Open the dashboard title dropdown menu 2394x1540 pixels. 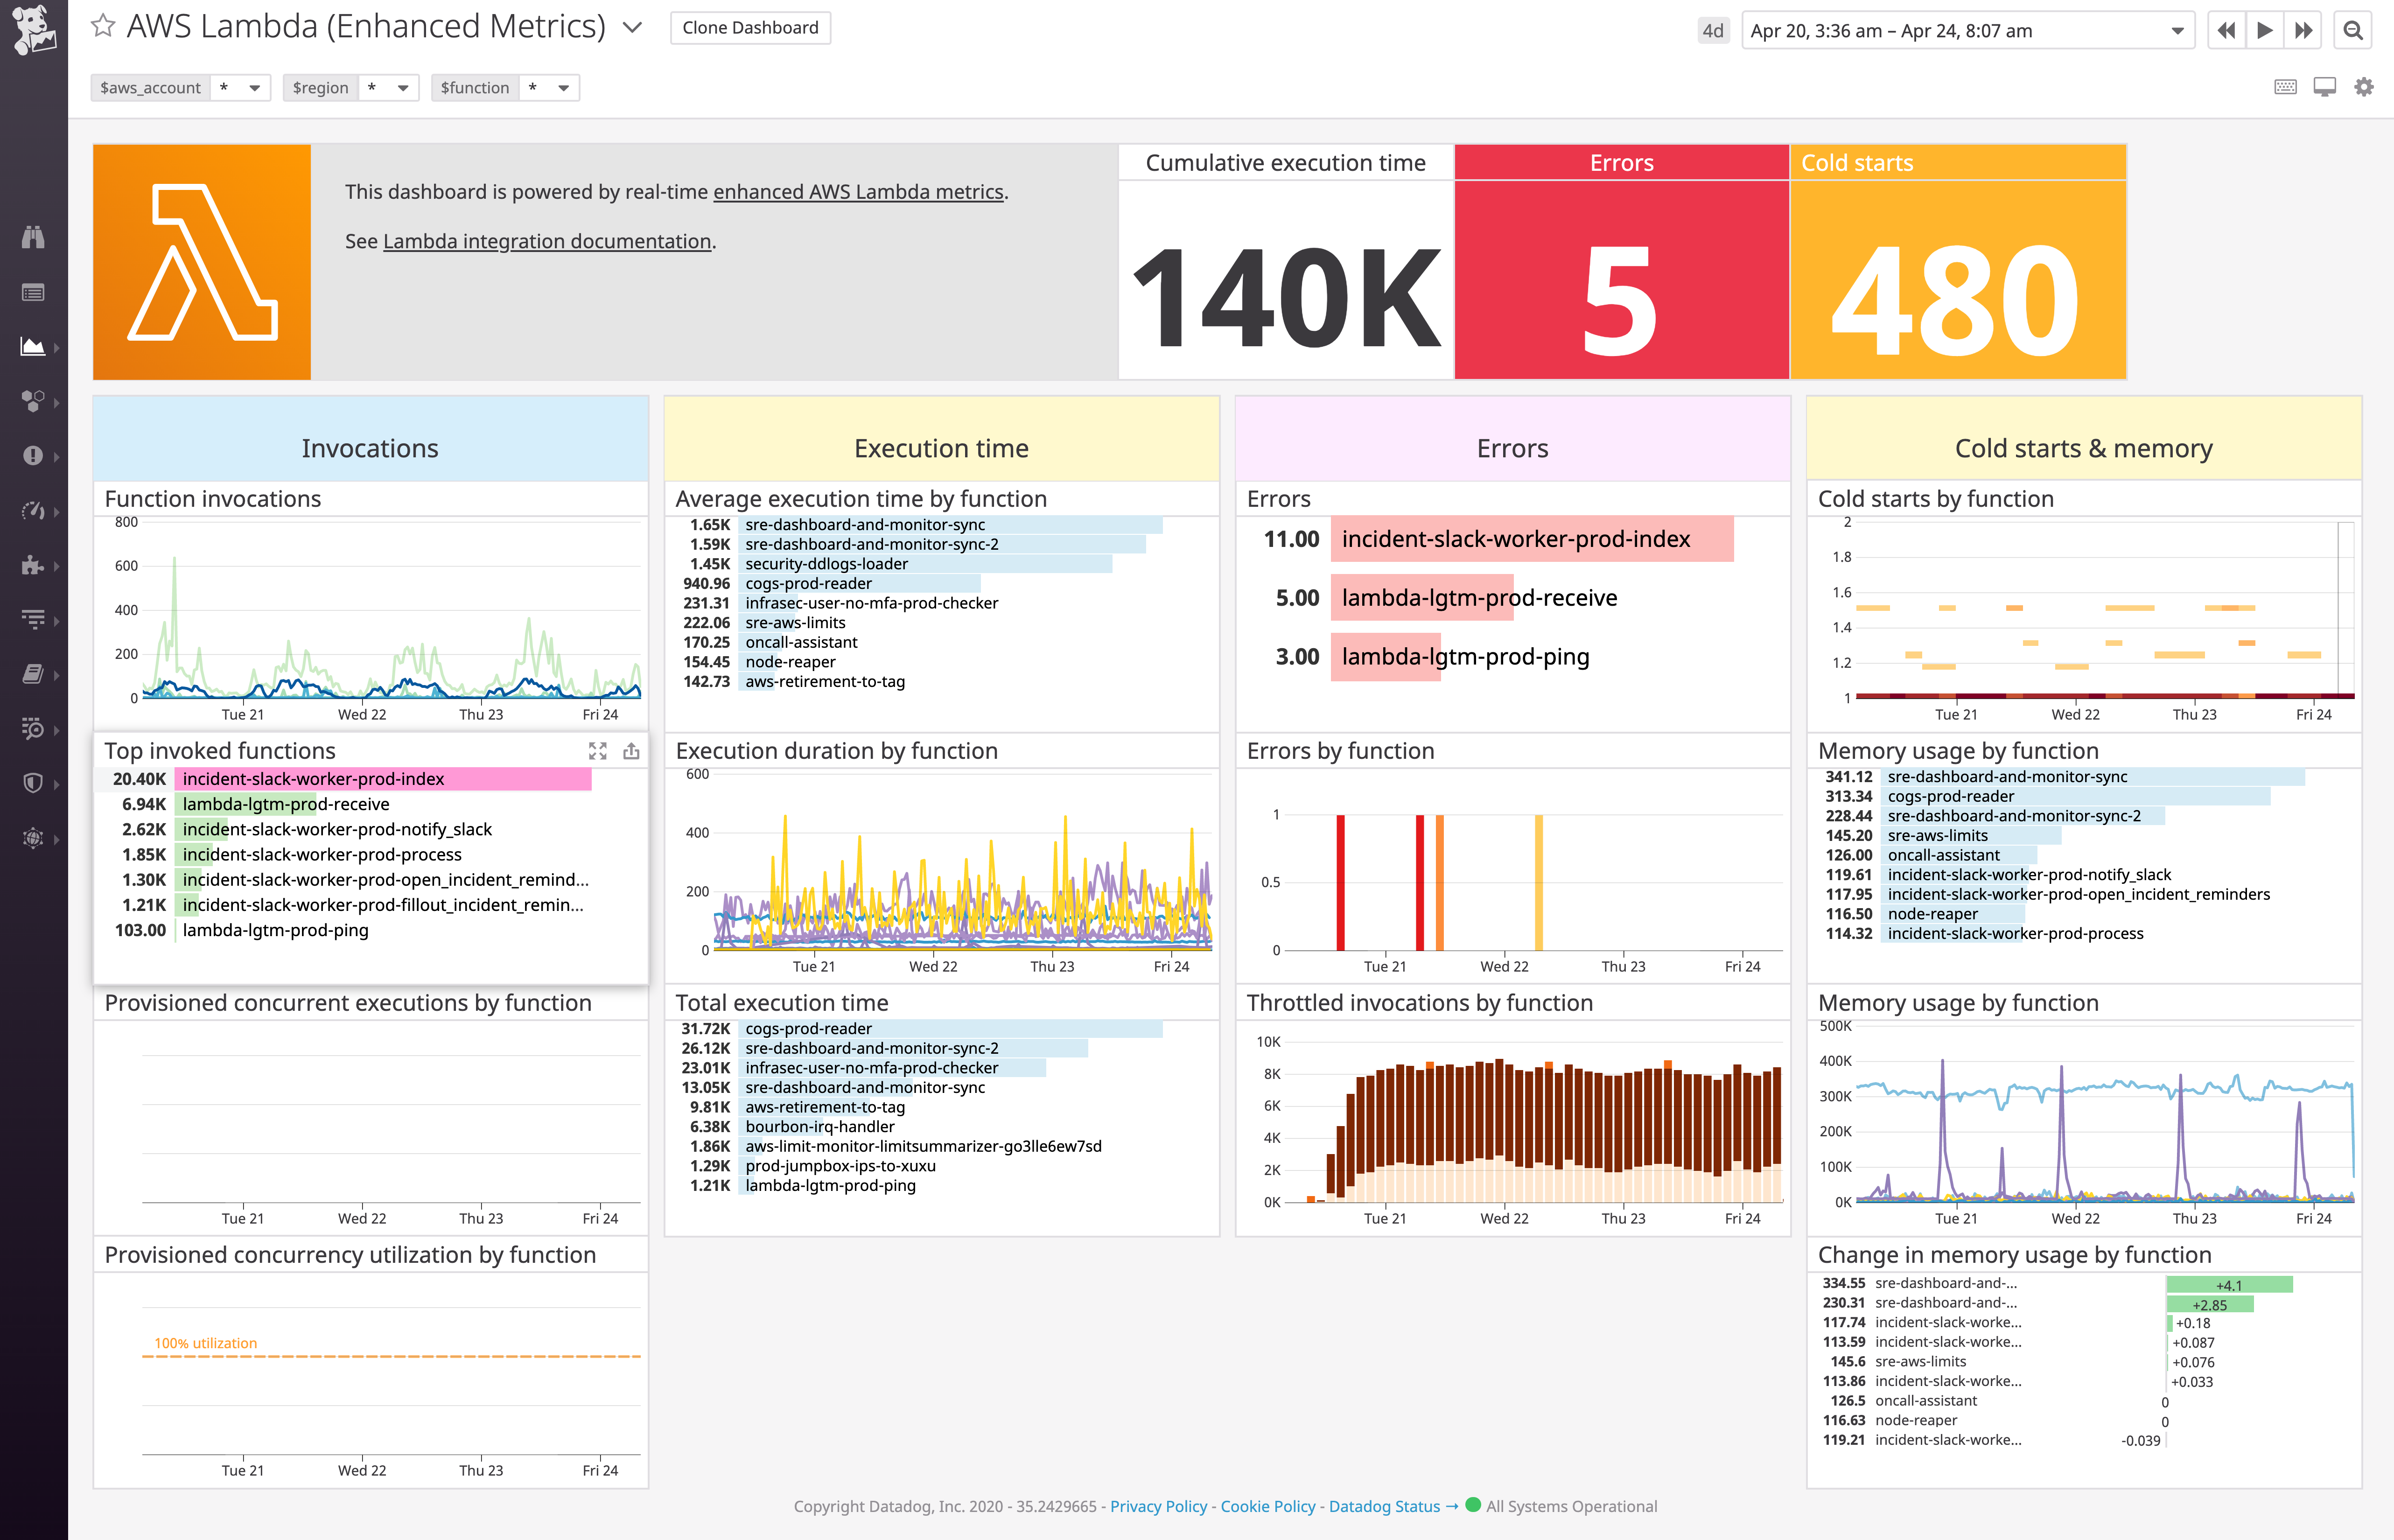pyautogui.click(x=631, y=27)
